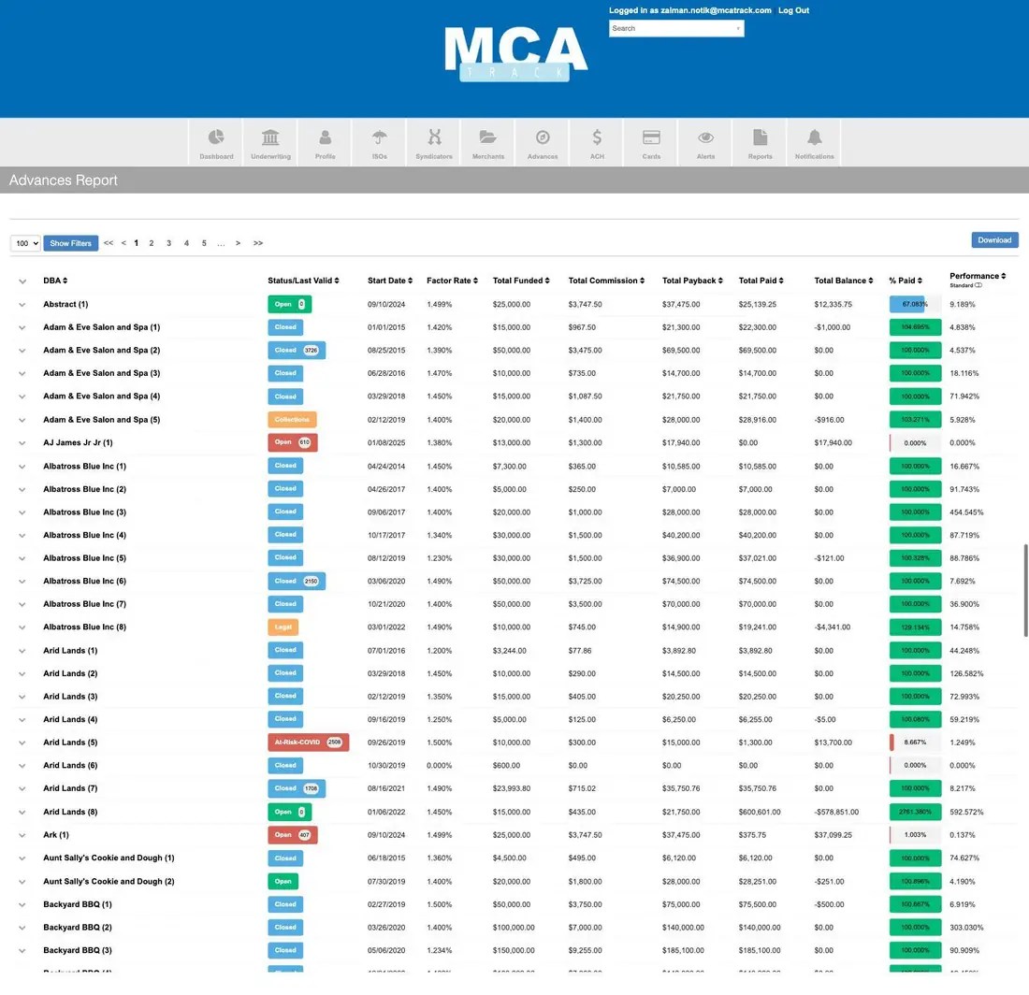Click the Download button
Viewport: 1029px width, 995px height.
coord(995,240)
